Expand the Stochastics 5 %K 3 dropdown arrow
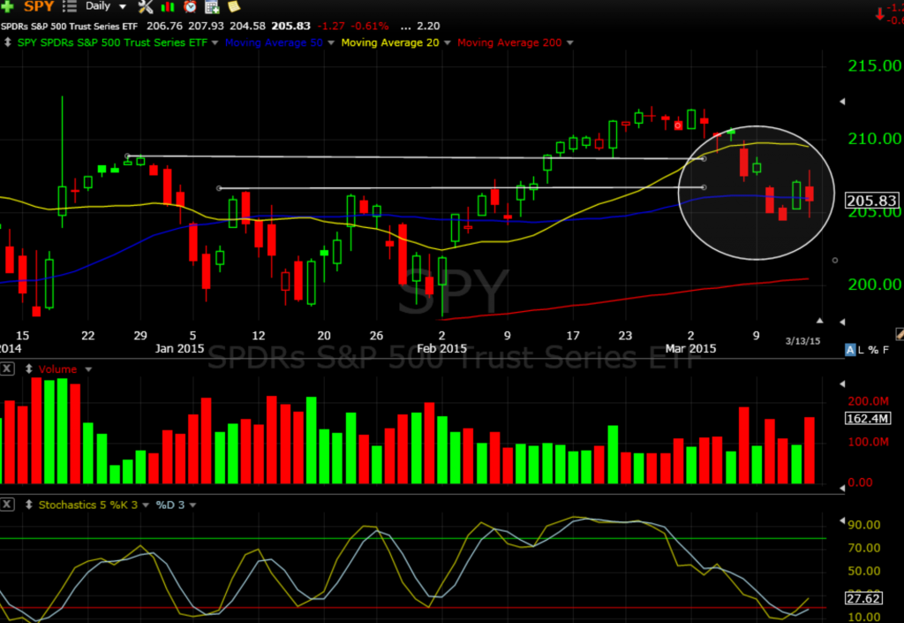The height and width of the screenshot is (623, 904). (146, 505)
